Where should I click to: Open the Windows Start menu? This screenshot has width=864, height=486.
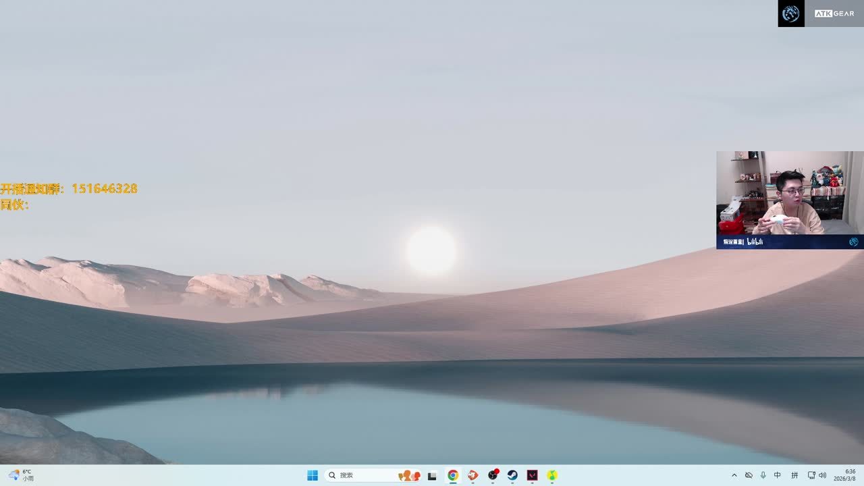coord(313,475)
